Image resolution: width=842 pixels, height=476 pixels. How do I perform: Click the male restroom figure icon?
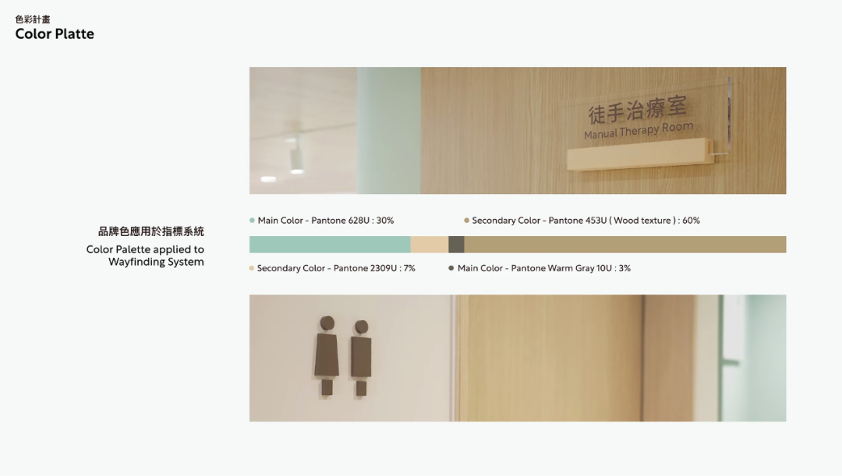point(362,358)
